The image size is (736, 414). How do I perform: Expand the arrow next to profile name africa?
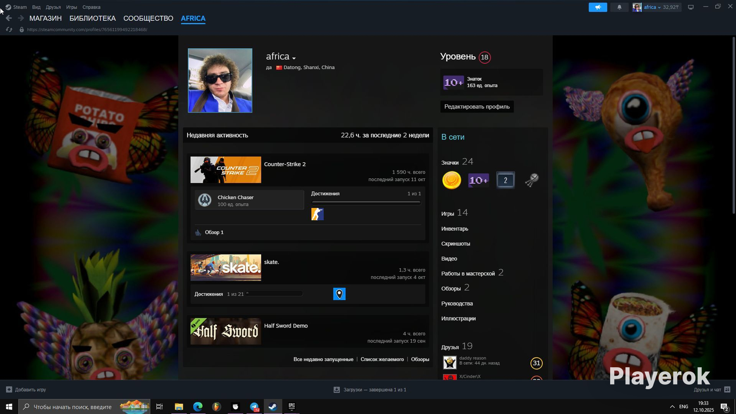click(x=294, y=58)
